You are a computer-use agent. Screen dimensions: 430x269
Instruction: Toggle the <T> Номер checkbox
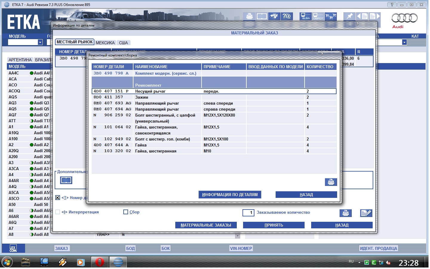coord(58,198)
